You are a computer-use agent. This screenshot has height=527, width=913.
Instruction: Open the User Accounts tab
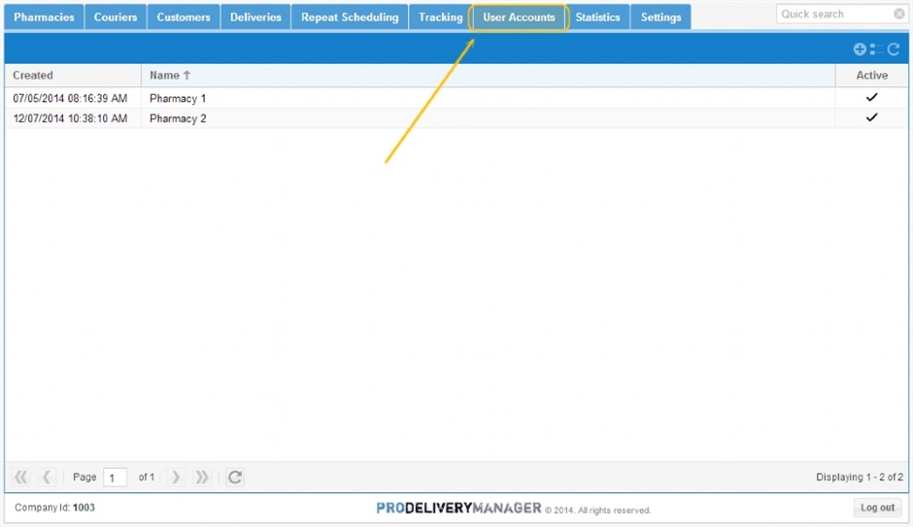[519, 17]
